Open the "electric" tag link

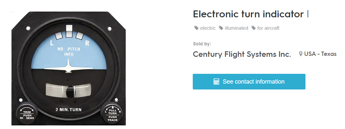click(208, 28)
